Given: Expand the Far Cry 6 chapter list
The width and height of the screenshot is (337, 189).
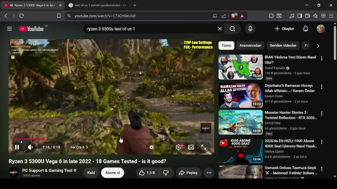Looking at the screenshot, I should click(79, 147).
